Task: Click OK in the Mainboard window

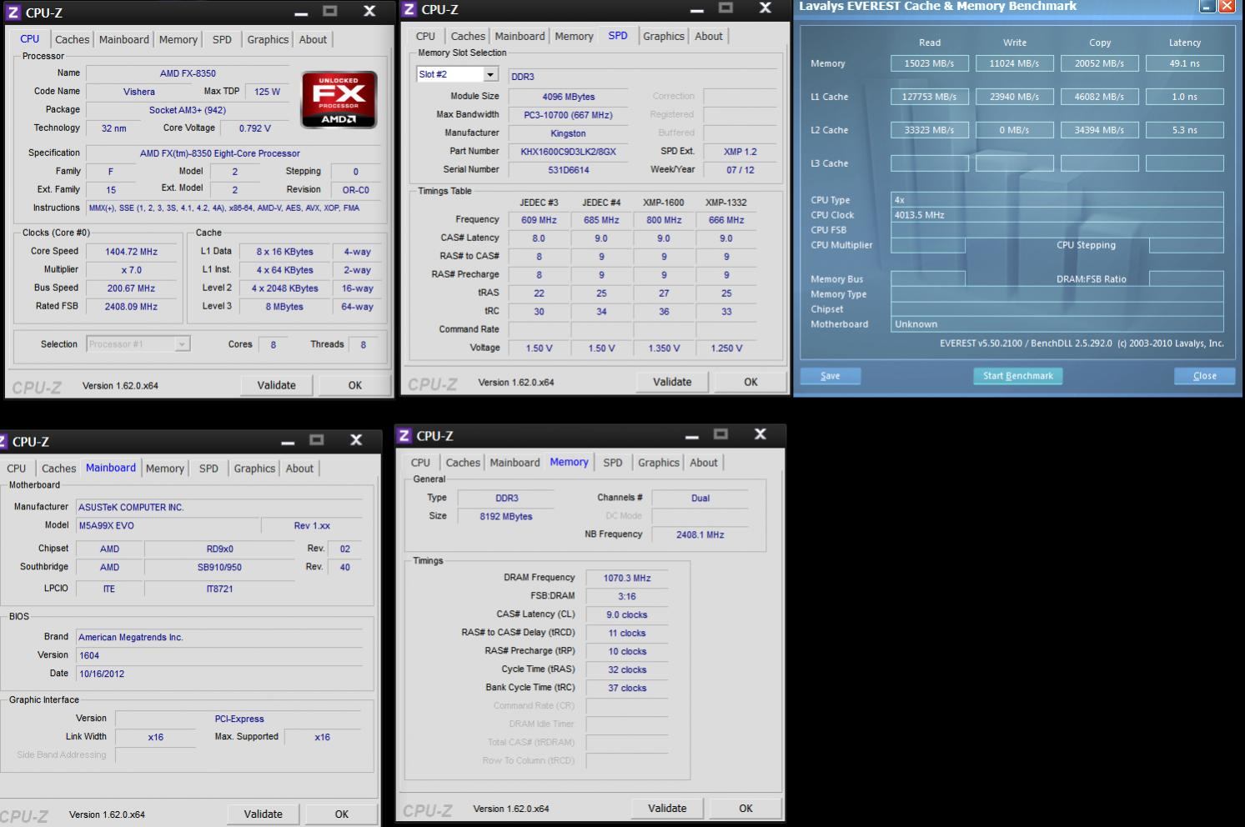Action: pos(342,814)
